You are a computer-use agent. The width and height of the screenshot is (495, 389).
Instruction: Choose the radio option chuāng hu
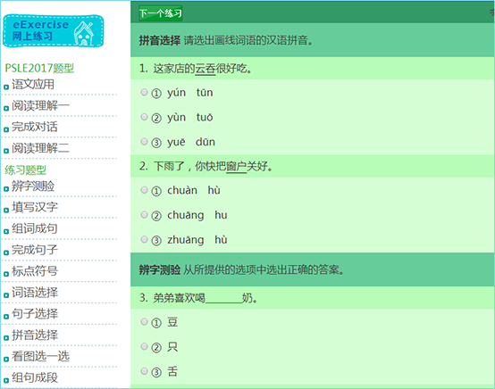(144, 215)
